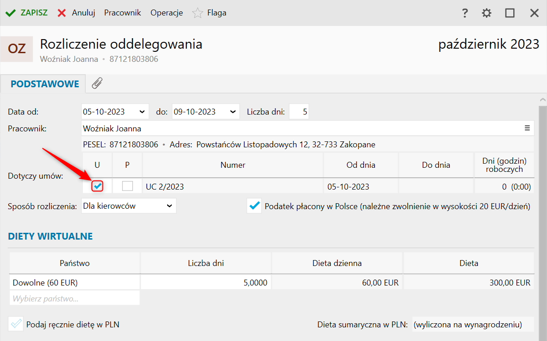The image size is (547, 341).
Task: Open the attachments paperclip tab
Action: (97, 83)
